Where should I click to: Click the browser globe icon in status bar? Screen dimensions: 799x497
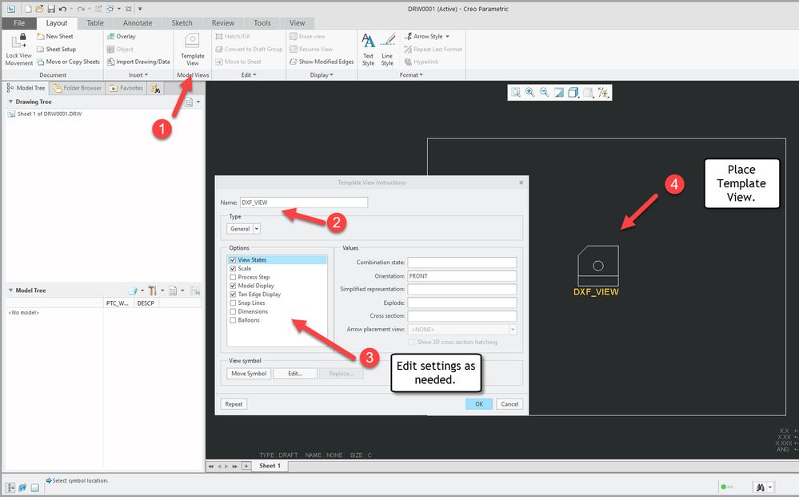tap(22, 487)
